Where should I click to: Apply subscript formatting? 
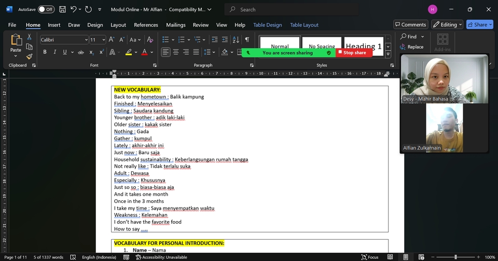(91, 52)
